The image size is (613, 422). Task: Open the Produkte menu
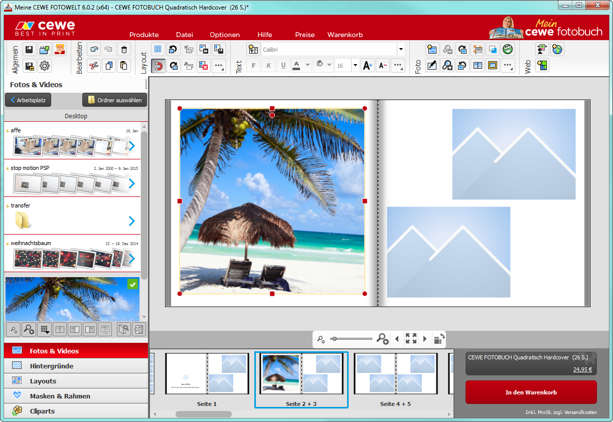click(144, 35)
